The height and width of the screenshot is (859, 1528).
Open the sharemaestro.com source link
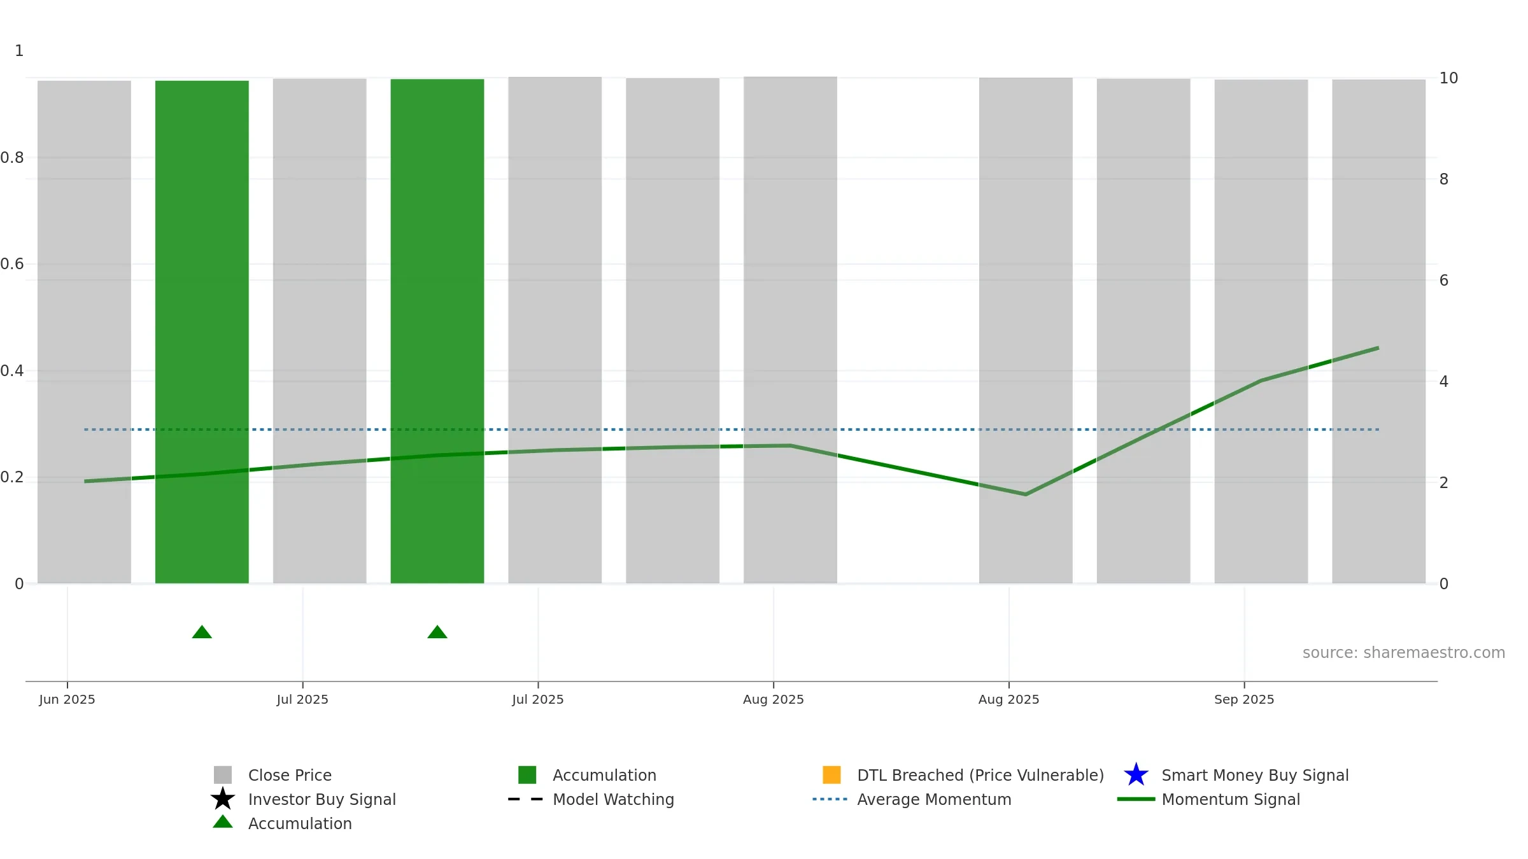pos(1404,653)
